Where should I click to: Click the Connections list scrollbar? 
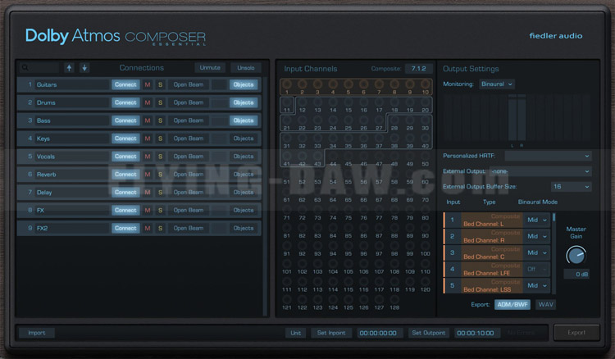[x=265, y=196]
